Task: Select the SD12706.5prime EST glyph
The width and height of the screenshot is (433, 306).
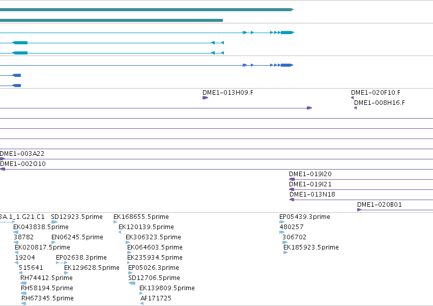Action: [132, 283]
